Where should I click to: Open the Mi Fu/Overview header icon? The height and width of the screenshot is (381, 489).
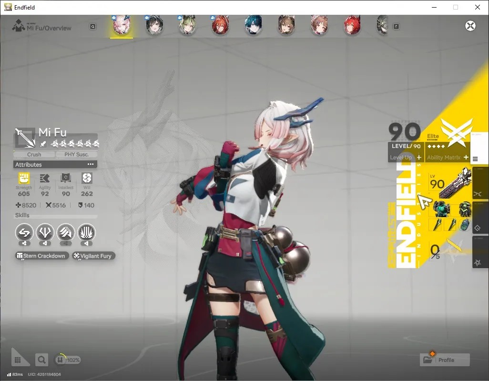18,26
